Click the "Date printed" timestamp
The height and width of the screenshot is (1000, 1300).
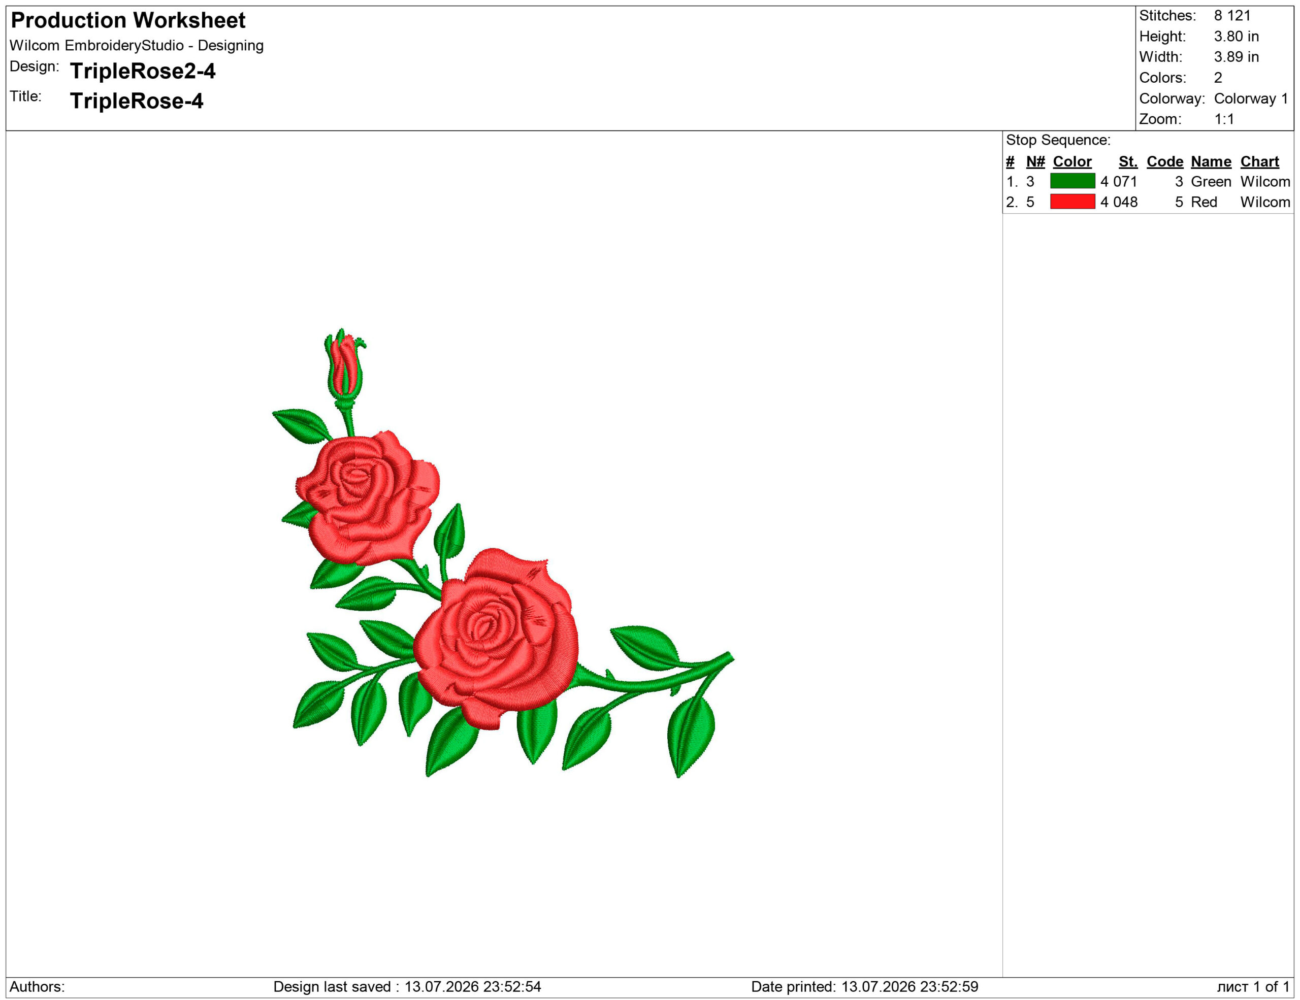864,986
